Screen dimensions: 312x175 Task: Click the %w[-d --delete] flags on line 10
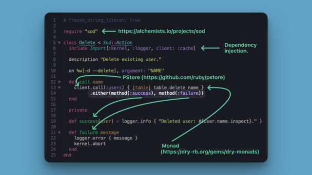pos(97,70)
